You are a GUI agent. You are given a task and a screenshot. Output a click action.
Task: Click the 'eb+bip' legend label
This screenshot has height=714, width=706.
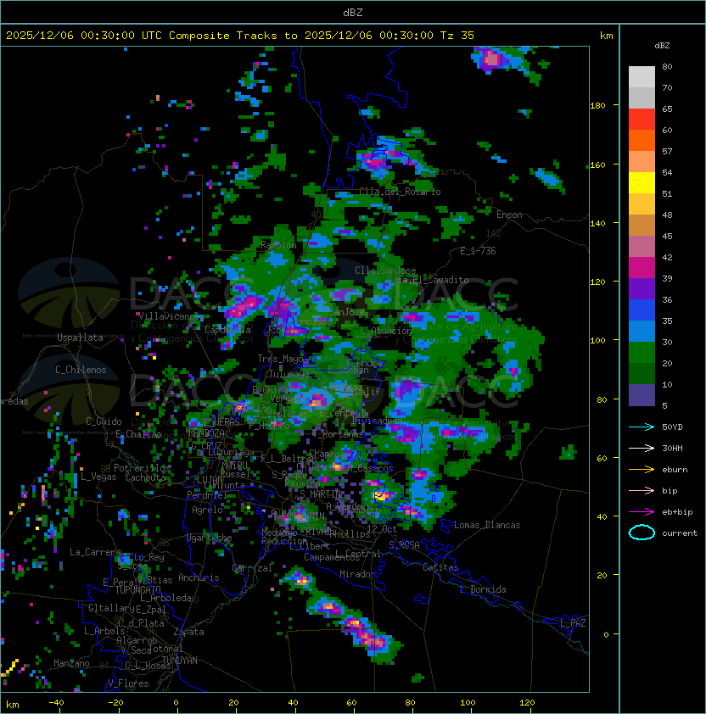point(677,512)
